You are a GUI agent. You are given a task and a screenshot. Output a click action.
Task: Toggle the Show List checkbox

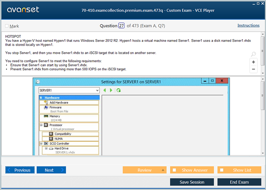222,170
